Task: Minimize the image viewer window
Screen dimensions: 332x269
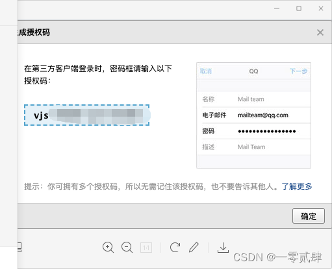Action: [277, 8]
